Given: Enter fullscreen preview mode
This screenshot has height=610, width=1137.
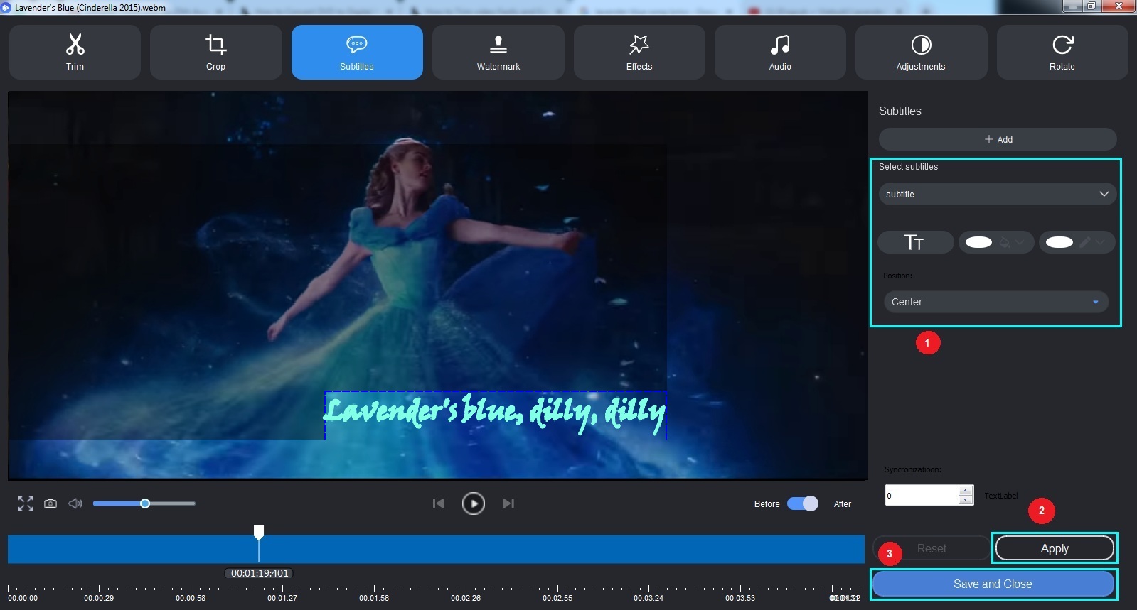Looking at the screenshot, I should (26, 503).
